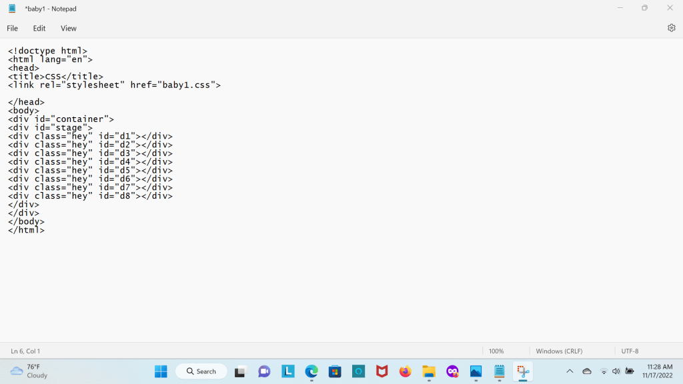Open File Explorer from the taskbar
The width and height of the screenshot is (683, 384).
point(429,371)
